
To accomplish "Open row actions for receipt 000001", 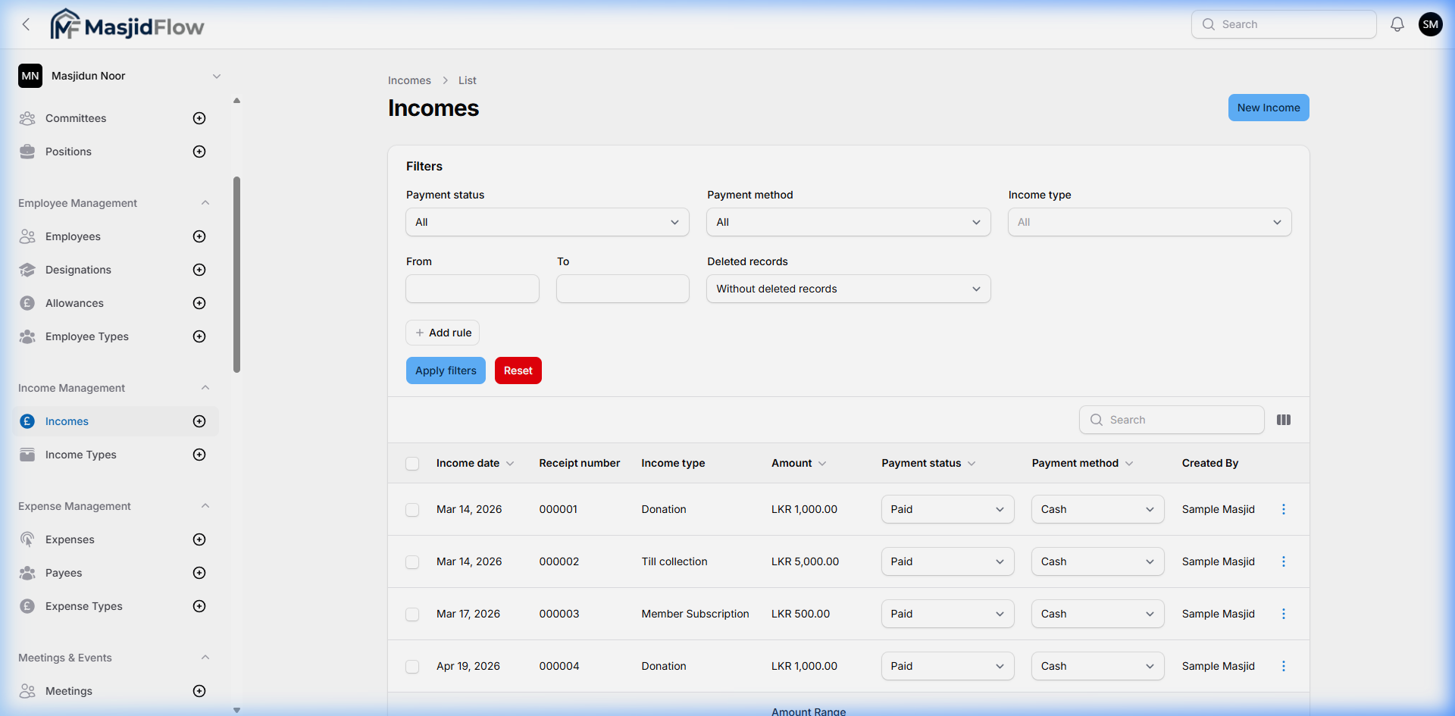I will pyautogui.click(x=1283, y=509).
